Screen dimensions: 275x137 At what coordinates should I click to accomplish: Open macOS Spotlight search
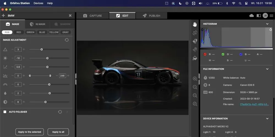click(x=240, y=3)
